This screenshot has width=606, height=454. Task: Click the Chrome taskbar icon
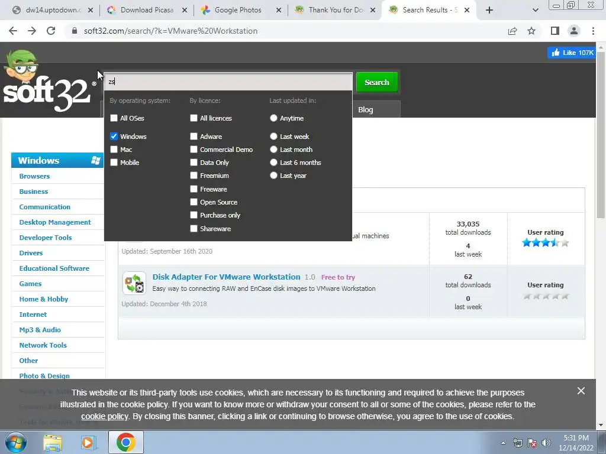click(x=125, y=442)
